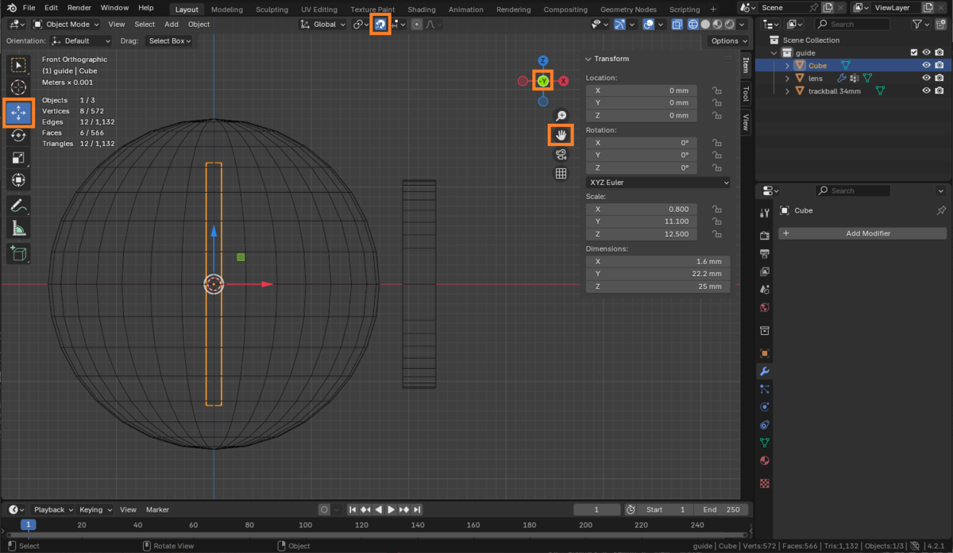Toggle lock on Location X
The width and height of the screenshot is (953, 553).
(716, 90)
